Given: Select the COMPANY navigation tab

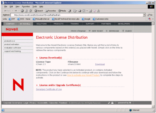Looking at the screenshot, I should pyautogui.click(x=10, y=24).
